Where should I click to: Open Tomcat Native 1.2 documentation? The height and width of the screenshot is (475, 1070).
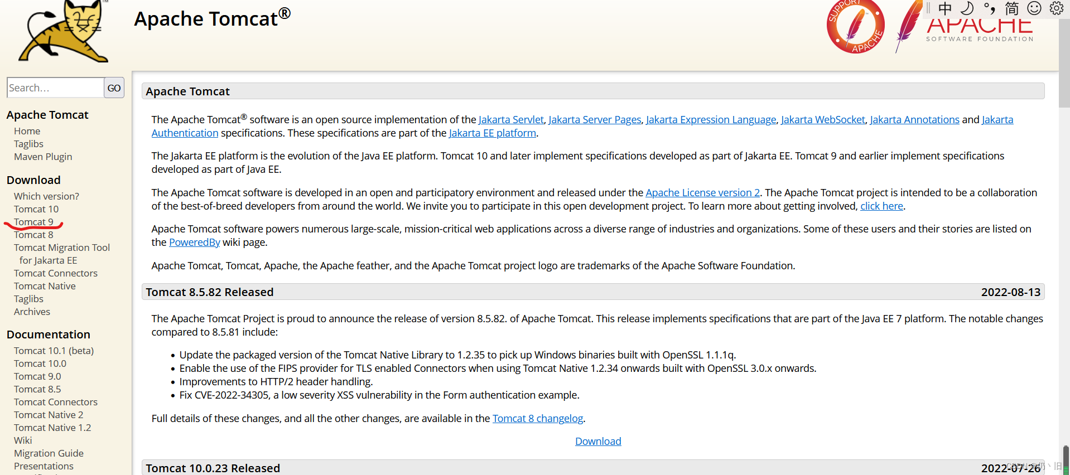[x=52, y=428]
